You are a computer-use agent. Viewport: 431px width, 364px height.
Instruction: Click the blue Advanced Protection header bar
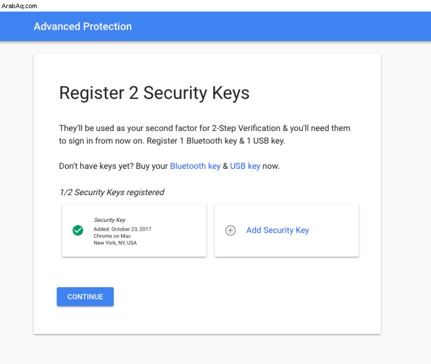[x=216, y=26]
